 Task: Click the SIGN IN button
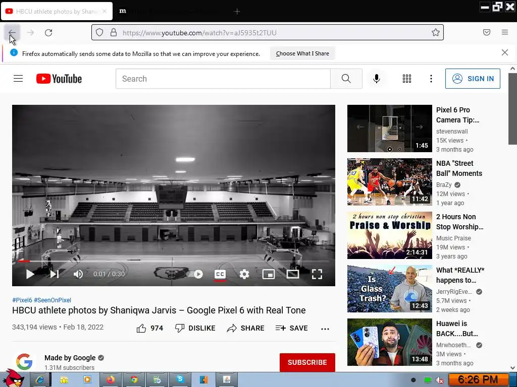point(473,79)
